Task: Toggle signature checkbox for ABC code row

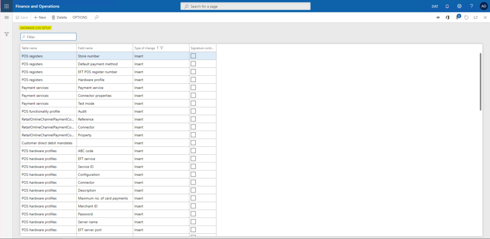Action: pos(193,151)
